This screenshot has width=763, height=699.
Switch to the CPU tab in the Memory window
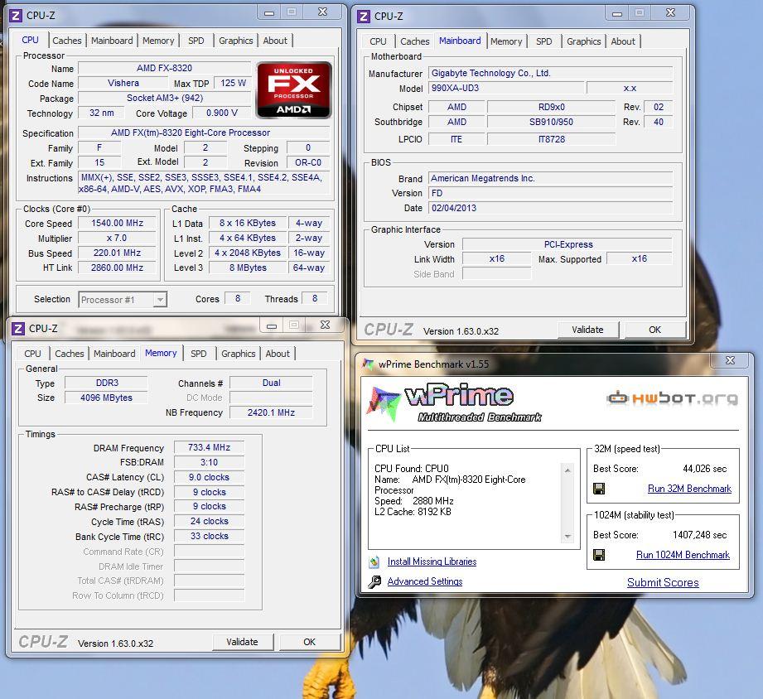pyautogui.click(x=32, y=354)
